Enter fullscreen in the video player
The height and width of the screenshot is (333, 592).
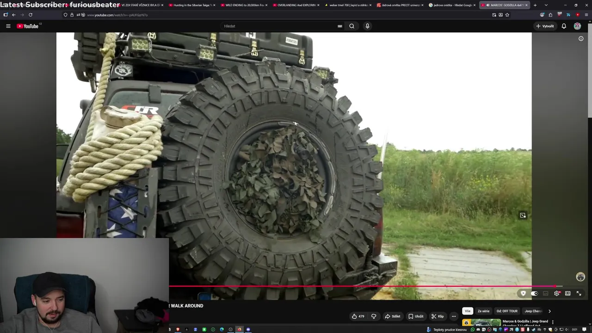[579, 293]
